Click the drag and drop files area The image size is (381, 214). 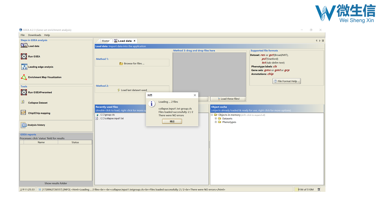209,74
